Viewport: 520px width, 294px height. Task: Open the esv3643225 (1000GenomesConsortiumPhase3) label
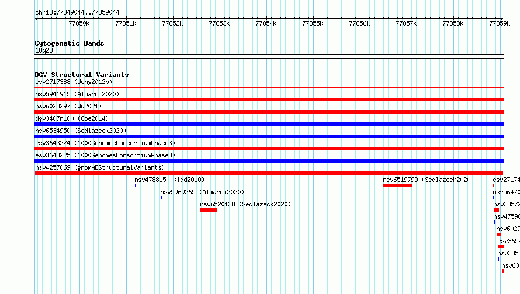tap(105, 155)
